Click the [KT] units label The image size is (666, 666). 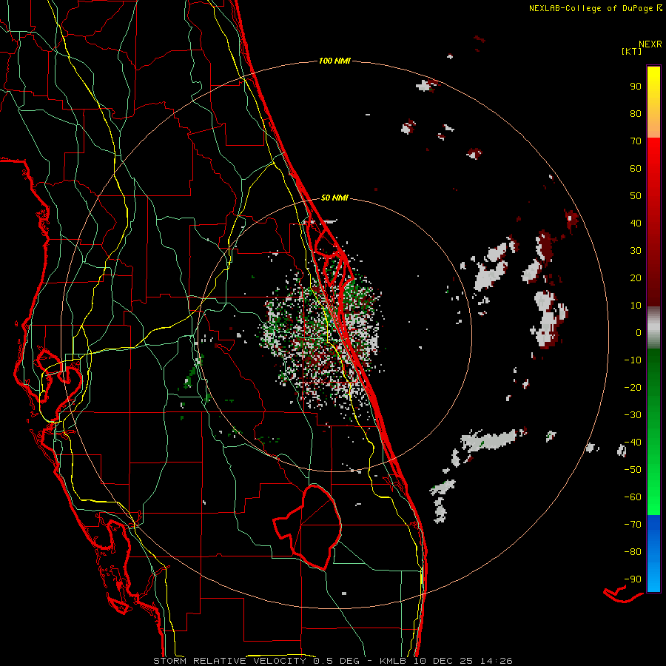coord(631,51)
